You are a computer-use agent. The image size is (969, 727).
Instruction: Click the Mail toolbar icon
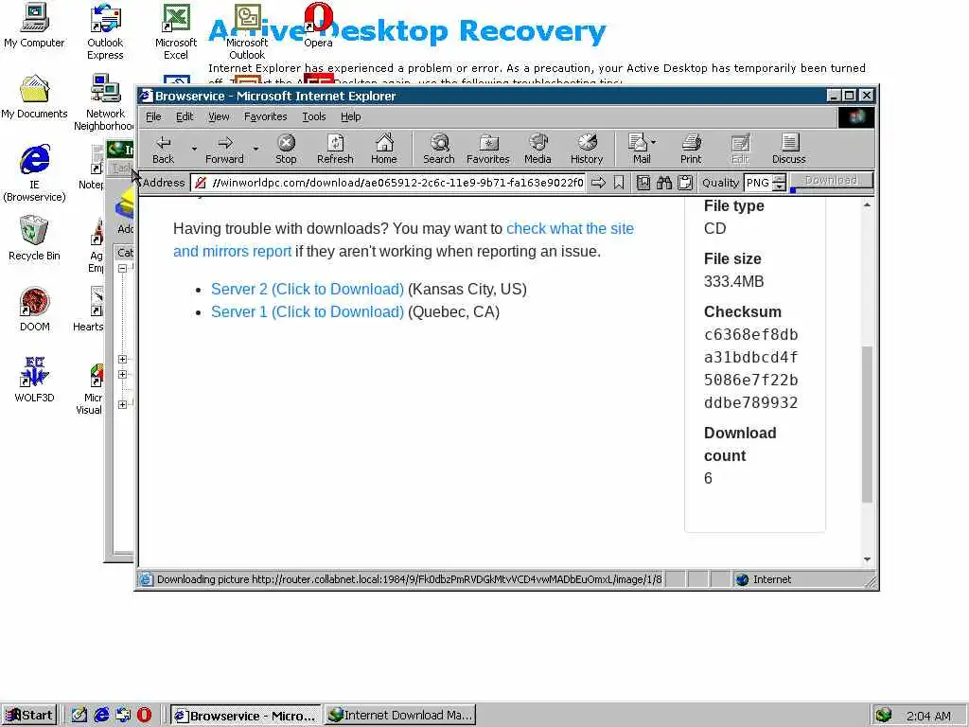pos(637,143)
